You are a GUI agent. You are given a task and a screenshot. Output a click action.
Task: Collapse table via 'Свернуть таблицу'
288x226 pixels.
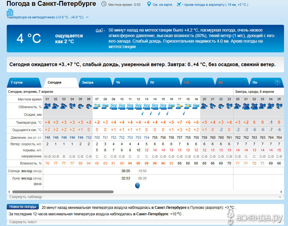(26, 197)
